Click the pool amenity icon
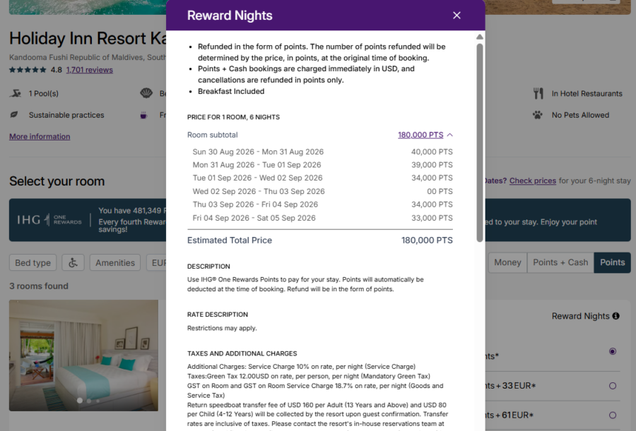The height and width of the screenshot is (431, 636). [x=16, y=94]
